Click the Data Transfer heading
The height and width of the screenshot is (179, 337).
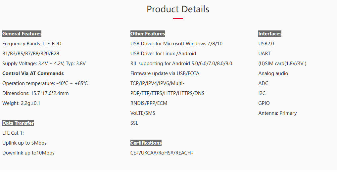(18, 123)
